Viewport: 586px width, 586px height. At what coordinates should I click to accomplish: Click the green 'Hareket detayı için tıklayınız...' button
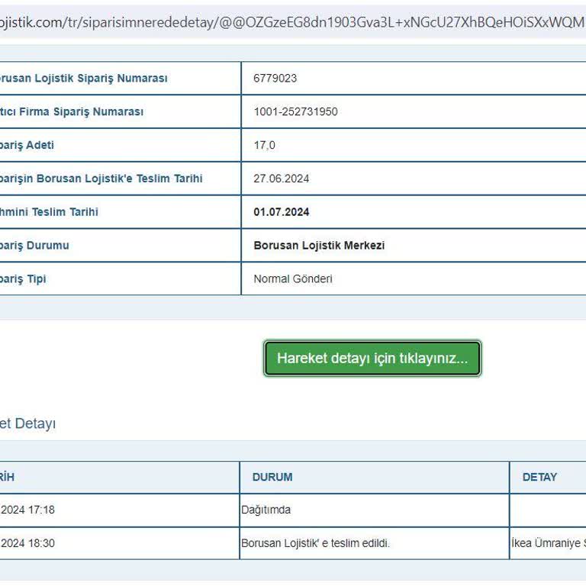click(372, 358)
